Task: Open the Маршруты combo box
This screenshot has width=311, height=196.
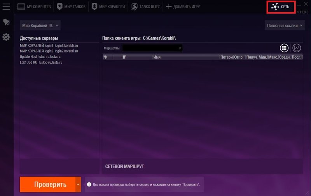Action: (x=152, y=48)
